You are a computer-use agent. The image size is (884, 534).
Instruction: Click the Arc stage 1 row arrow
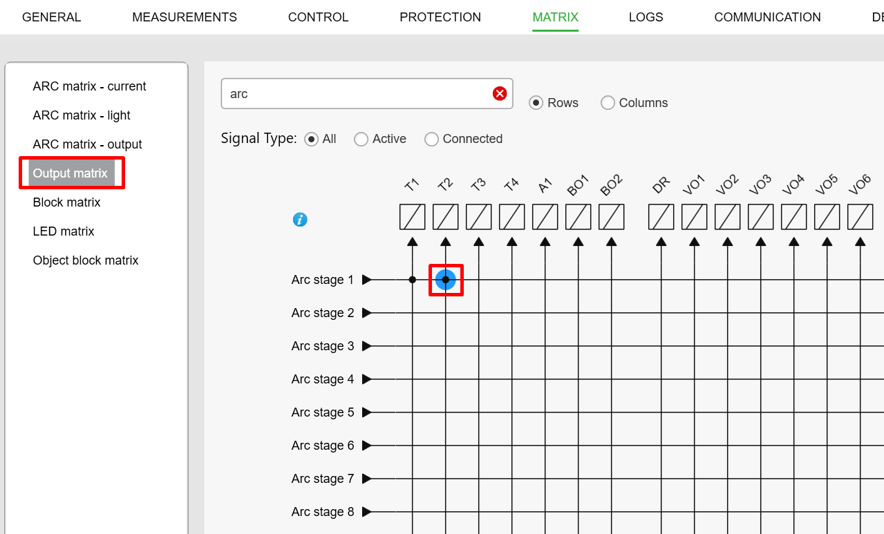[367, 280]
